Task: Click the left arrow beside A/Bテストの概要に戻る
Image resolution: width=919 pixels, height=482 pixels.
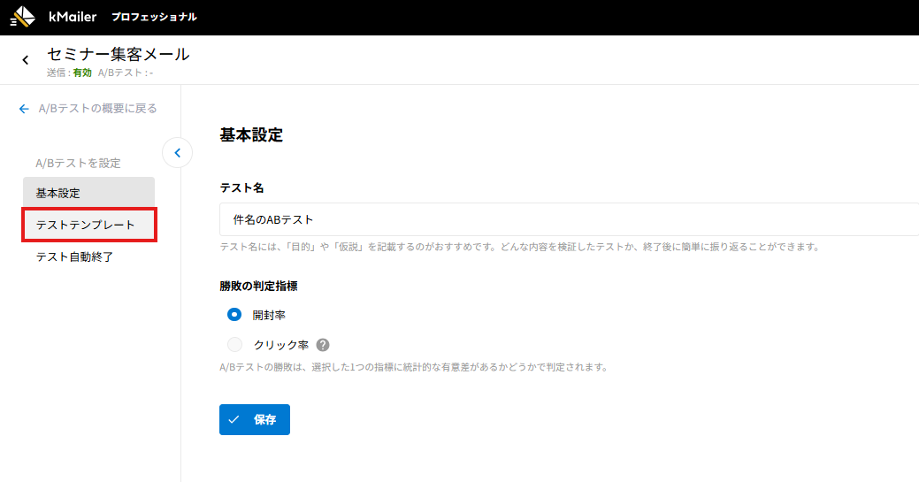Action: click(24, 109)
